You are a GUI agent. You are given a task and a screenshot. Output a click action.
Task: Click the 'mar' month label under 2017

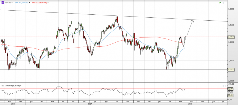coord(53,101)
